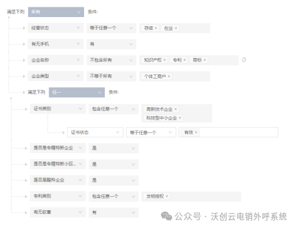
Task: Open the nested 任一 condition dropdown
Action: (x=77, y=93)
